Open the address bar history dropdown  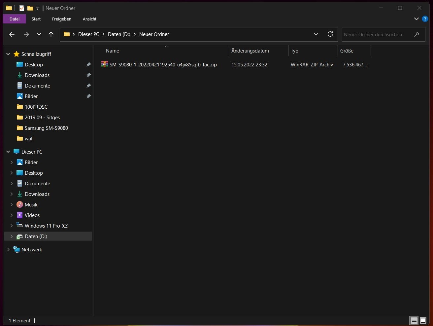coord(316,34)
